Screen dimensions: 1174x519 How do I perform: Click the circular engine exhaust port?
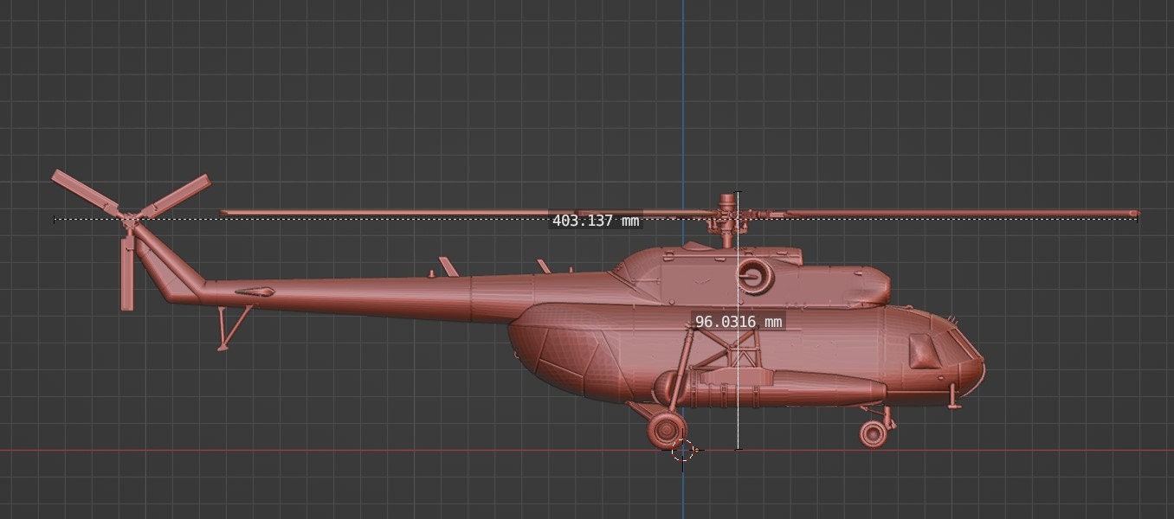click(x=753, y=276)
